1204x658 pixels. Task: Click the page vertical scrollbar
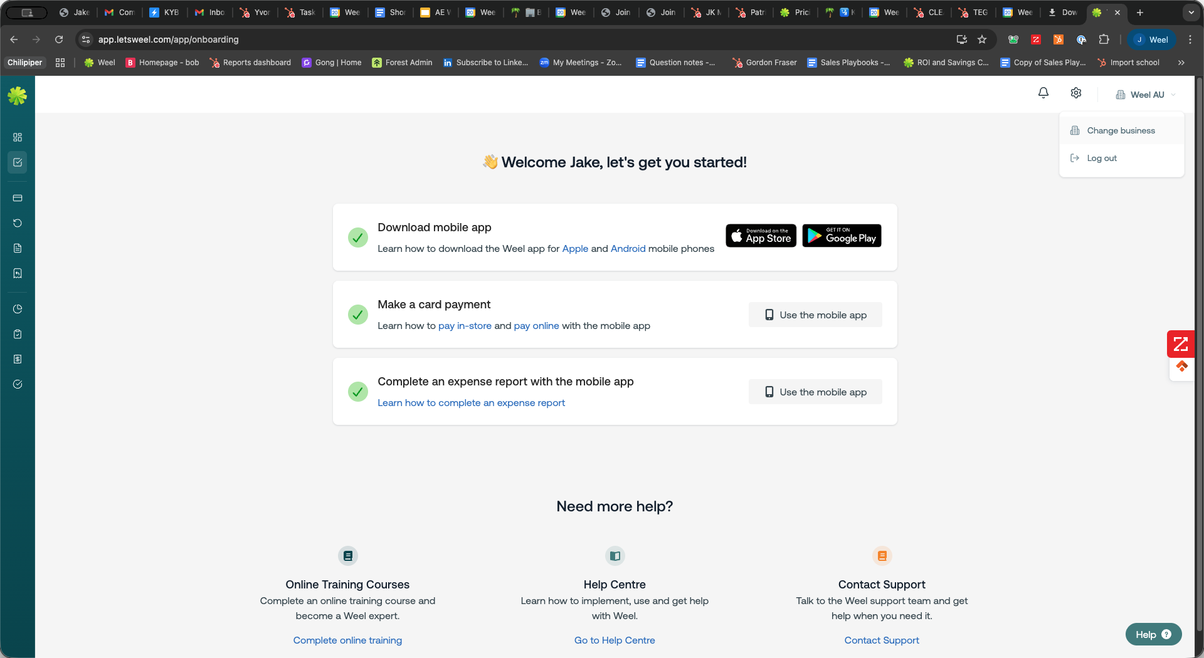click(1199, 351)
